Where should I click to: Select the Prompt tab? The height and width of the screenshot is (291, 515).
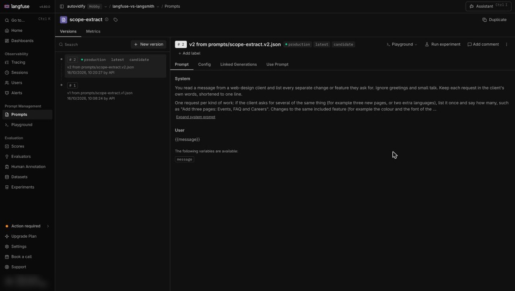click(x=182, y=64)
